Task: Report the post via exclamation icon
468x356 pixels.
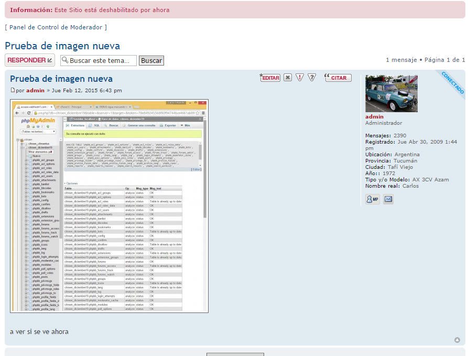Action: pyautogui.click(x=300, y=78)
